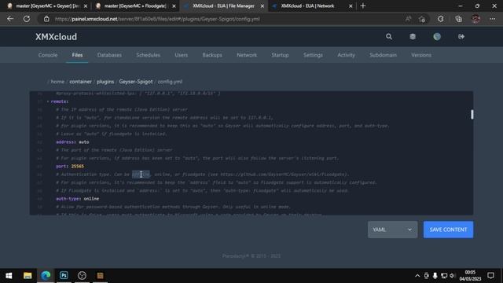The image size is (503, 283).
Task: Open the servers stack icon in header
Action: (413, 37)
